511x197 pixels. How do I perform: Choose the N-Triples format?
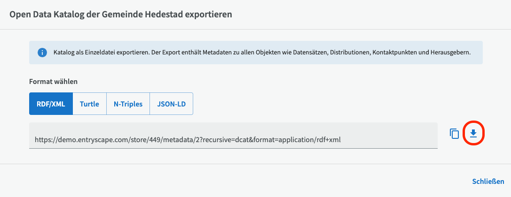pos(128,104)
